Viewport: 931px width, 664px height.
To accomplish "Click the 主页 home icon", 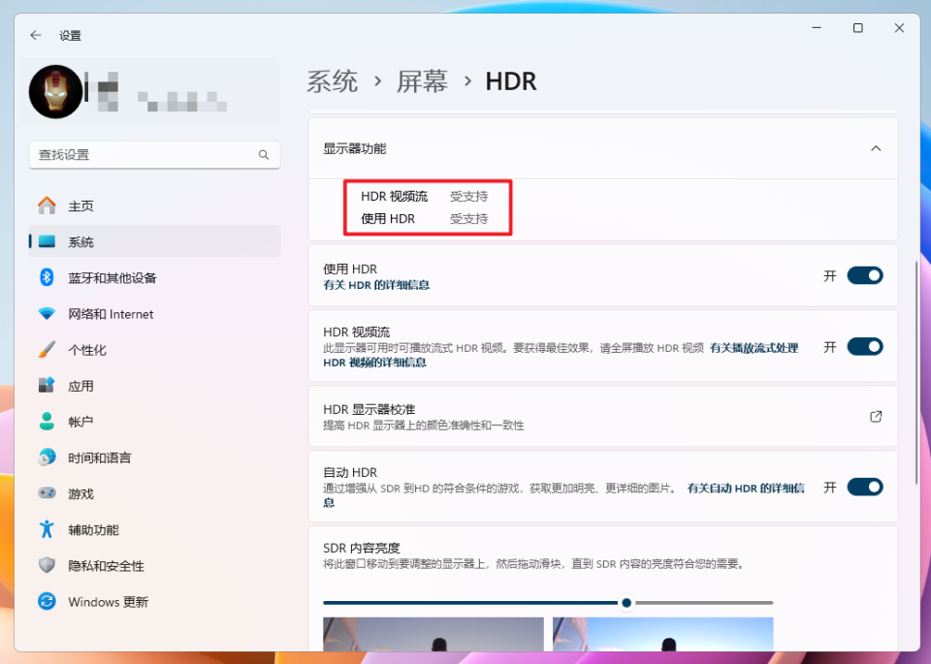I will click(47, 206).
